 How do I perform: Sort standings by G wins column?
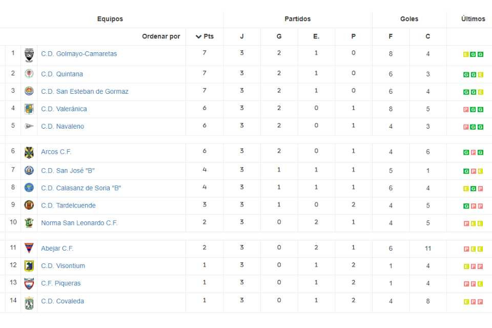279,36
